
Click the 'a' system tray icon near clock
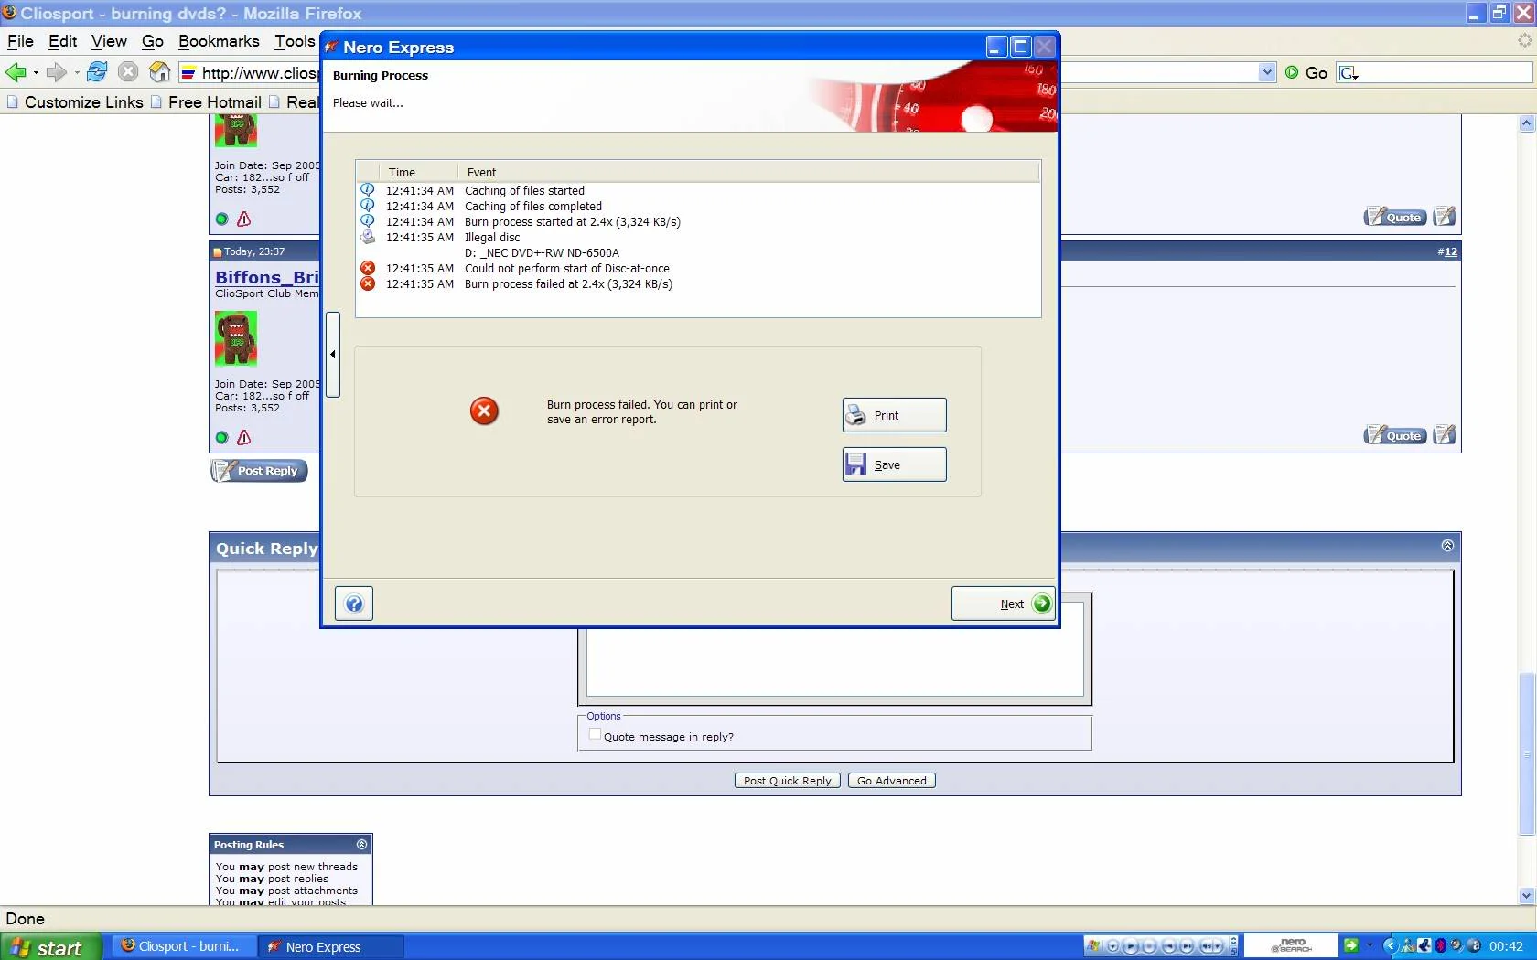1473,945
